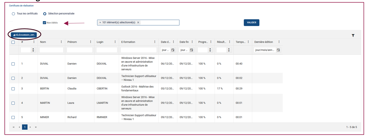The height and width of the screenshot is (138, 368).
Task: Open the E-formation column options menu
Action: (155, 42)
